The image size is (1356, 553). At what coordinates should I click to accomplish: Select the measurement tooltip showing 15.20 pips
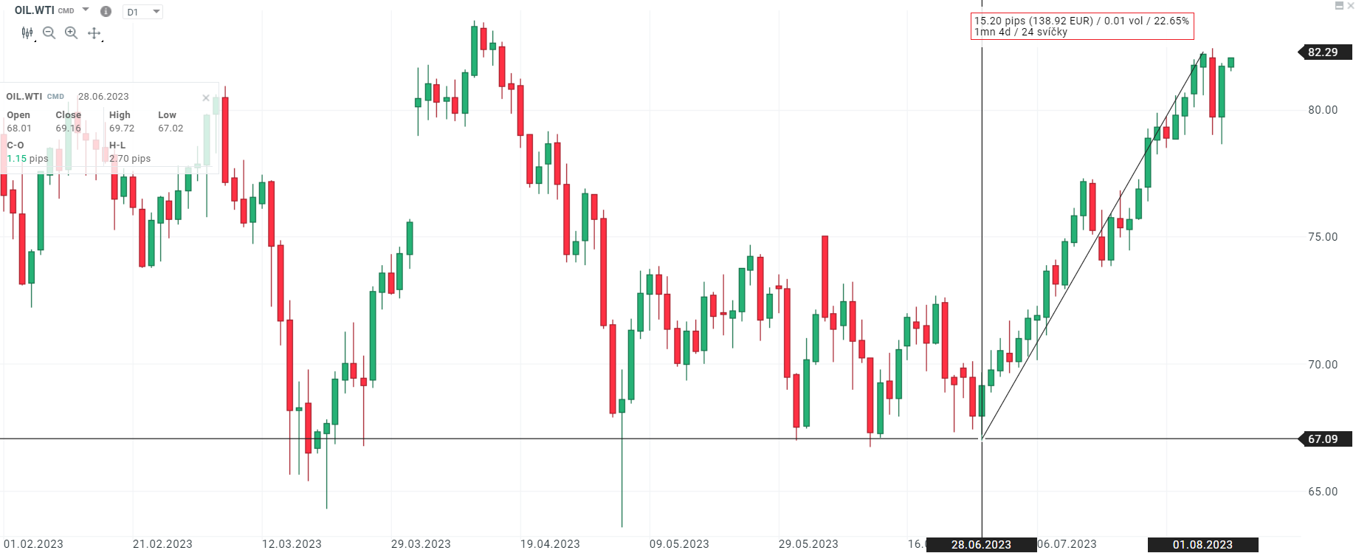point(1081,26)
